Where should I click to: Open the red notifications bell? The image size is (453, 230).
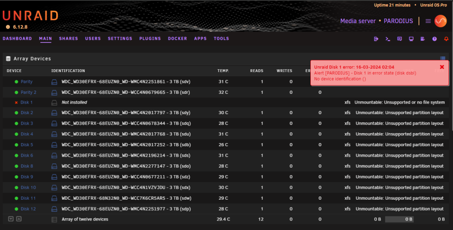tap(446, 38)
